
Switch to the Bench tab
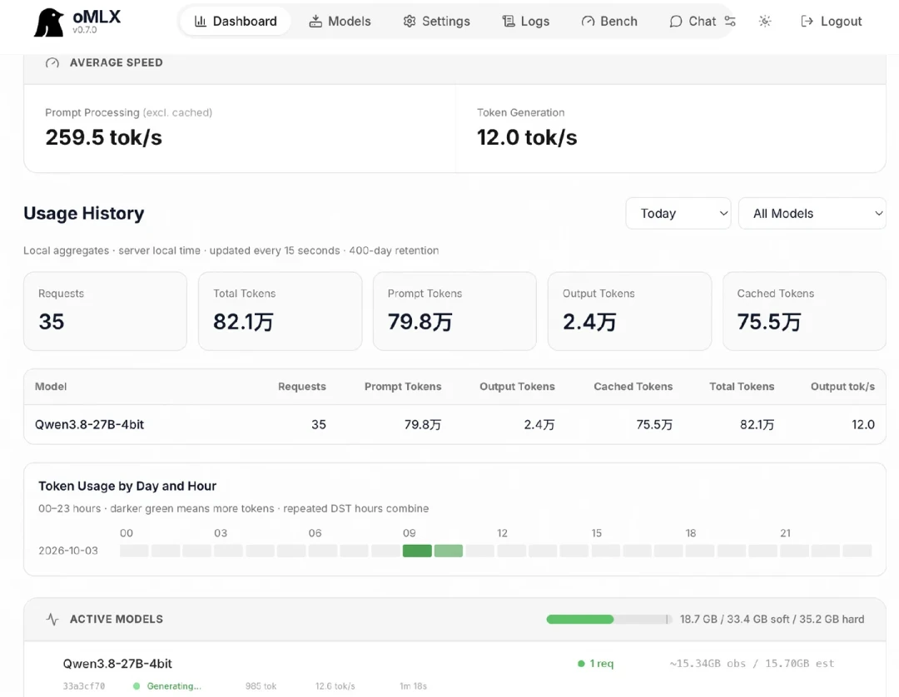coord(608,21)
